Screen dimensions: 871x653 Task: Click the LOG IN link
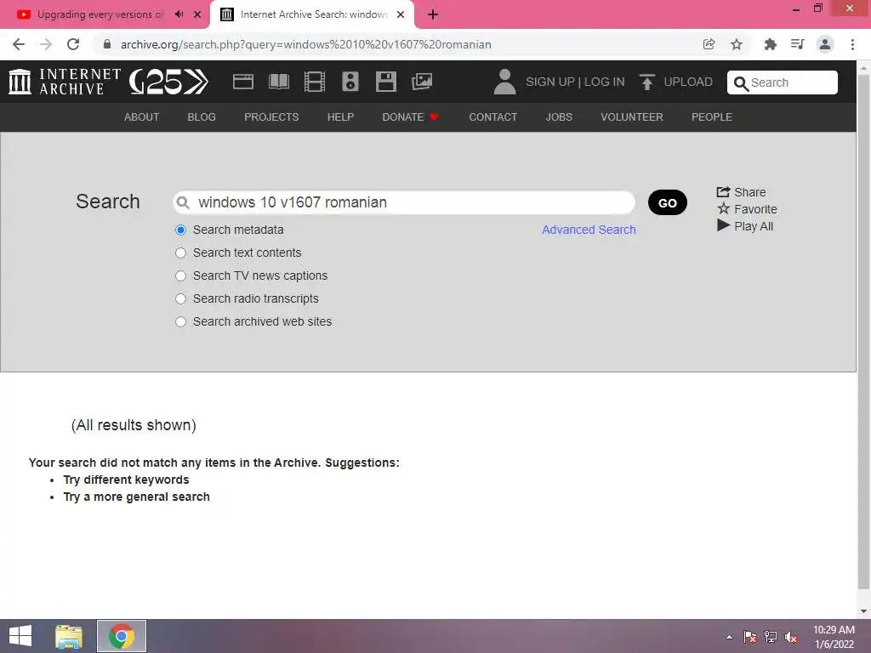point(605,82)
